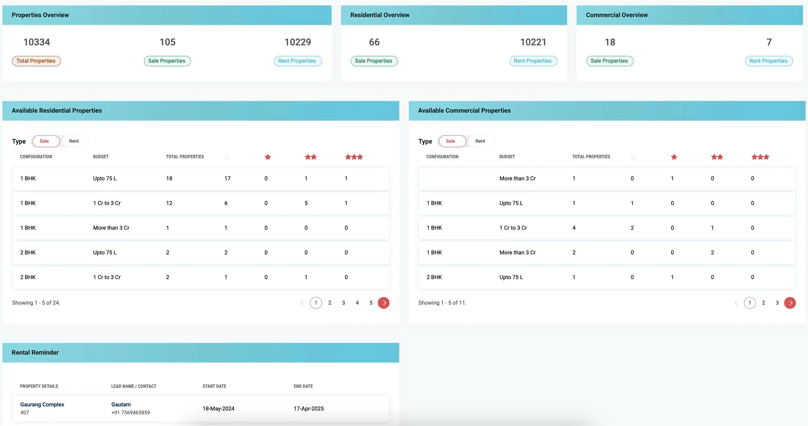Click 'Showing 1 - 5 of 24.' text
The height and width of the screenshot is (426, 808).
coord(36,303)
